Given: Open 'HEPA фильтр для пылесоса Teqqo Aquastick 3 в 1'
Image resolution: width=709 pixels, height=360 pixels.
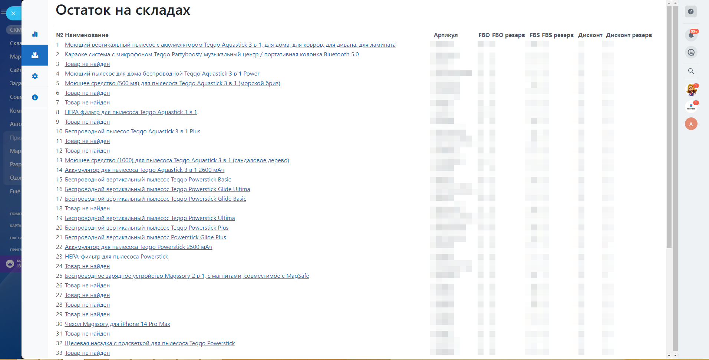Looking at the screenshot, I should pos(131,112).
